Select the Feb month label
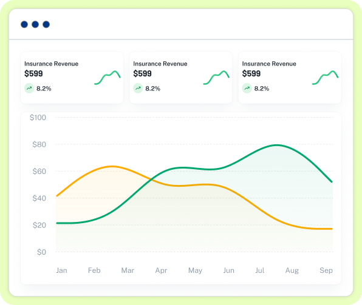Viewport: 362px width, 305px height. click(x=94, y=270)
